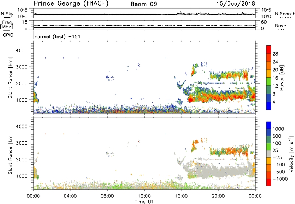Image resolution: width=295 pixels, height=204 pixels.
Task: Select the "Beam 09" heading
Action: pos(144,4)
